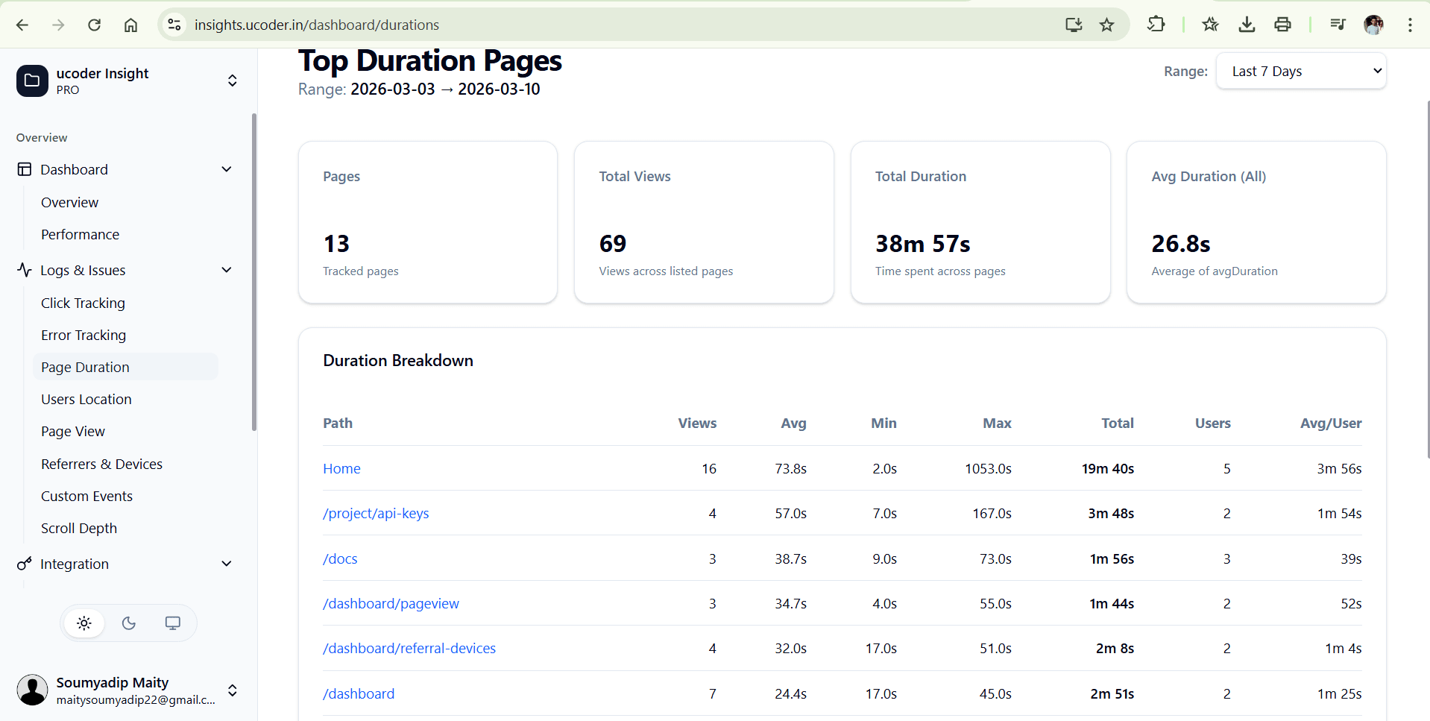Go to Click Tracking

(83, 303)
